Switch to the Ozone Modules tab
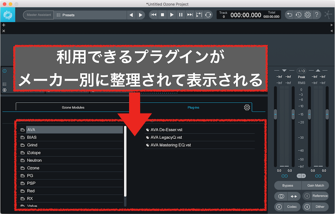 click(x=73, y=108)
